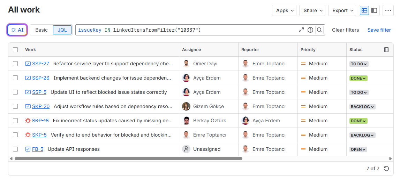Select the FB-3 row checkbox
This screenshot has height=180, width=400.
15,149
